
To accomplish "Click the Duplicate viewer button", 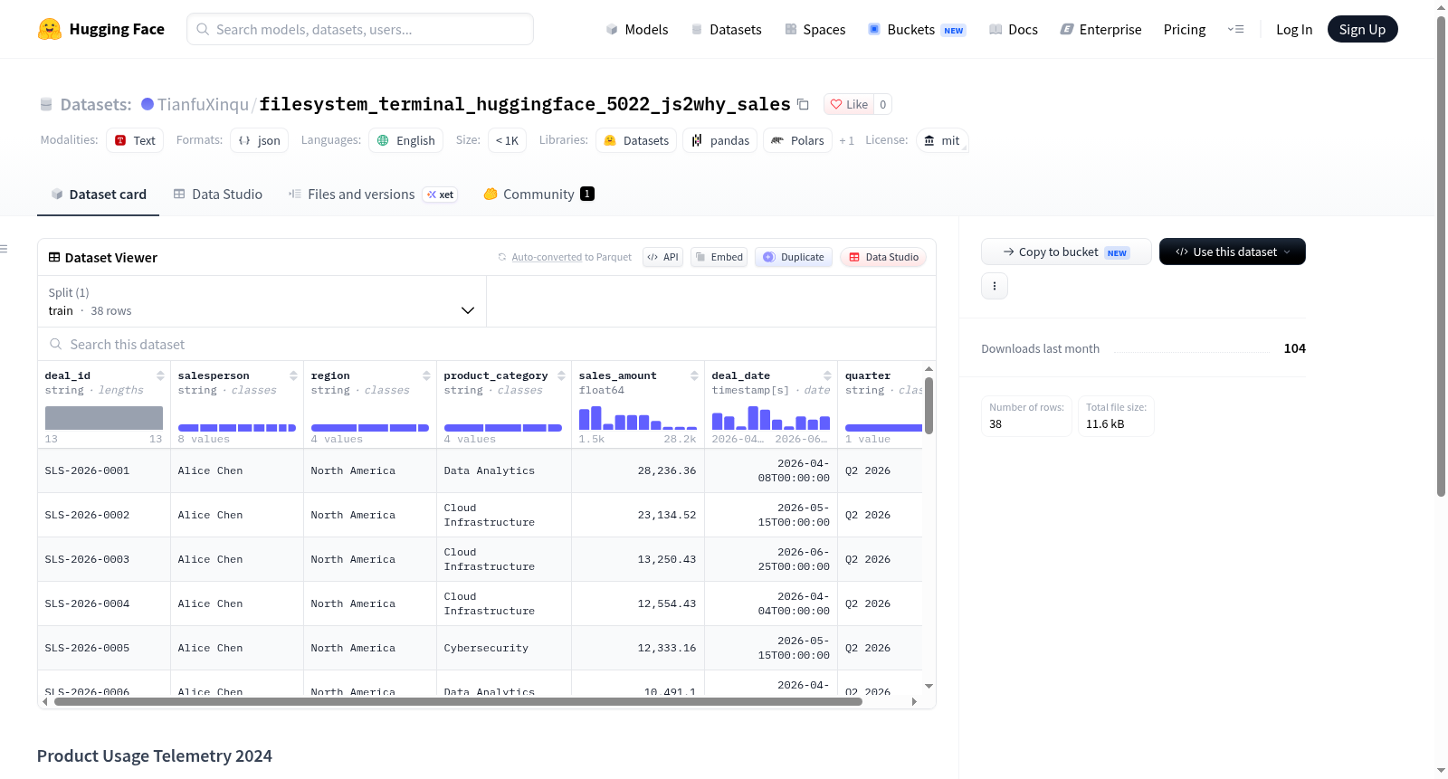I will (794, 257).
